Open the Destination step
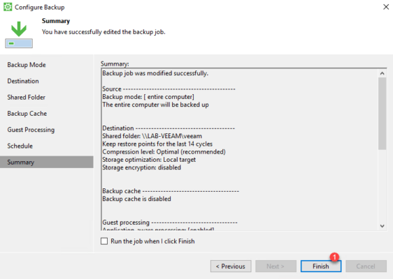393x279 pixels. tap(23, 81)
